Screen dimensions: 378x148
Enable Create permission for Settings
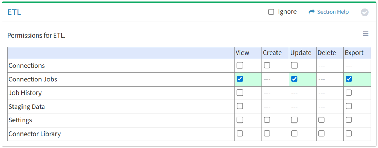(x=267, y=120)
